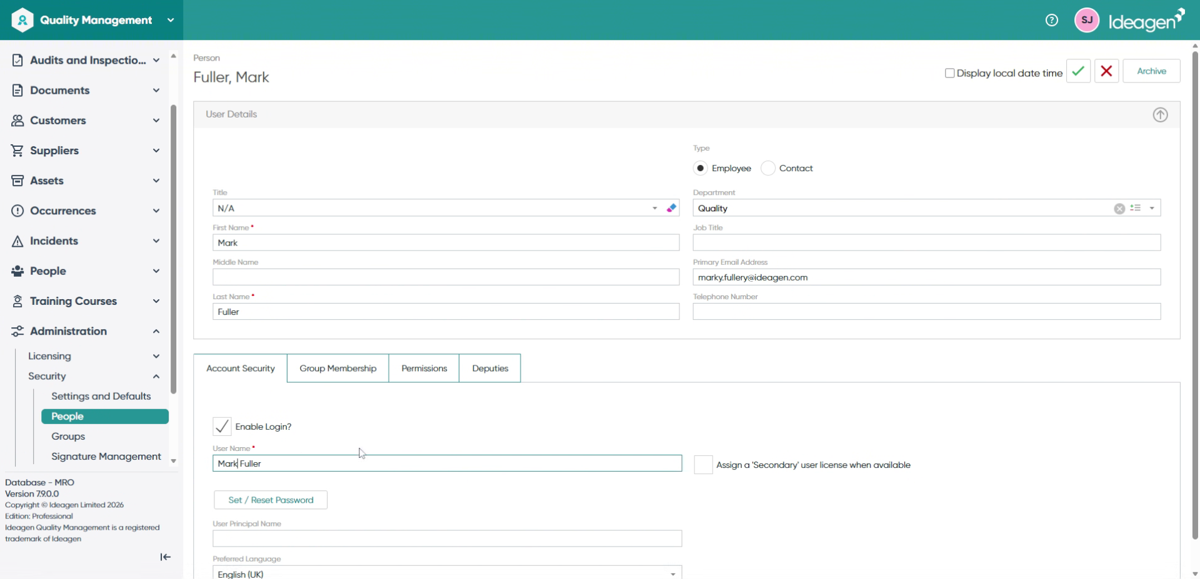Click the Middle Name input field
Screen dimensions: 1200x579
(x=446, y=277)
